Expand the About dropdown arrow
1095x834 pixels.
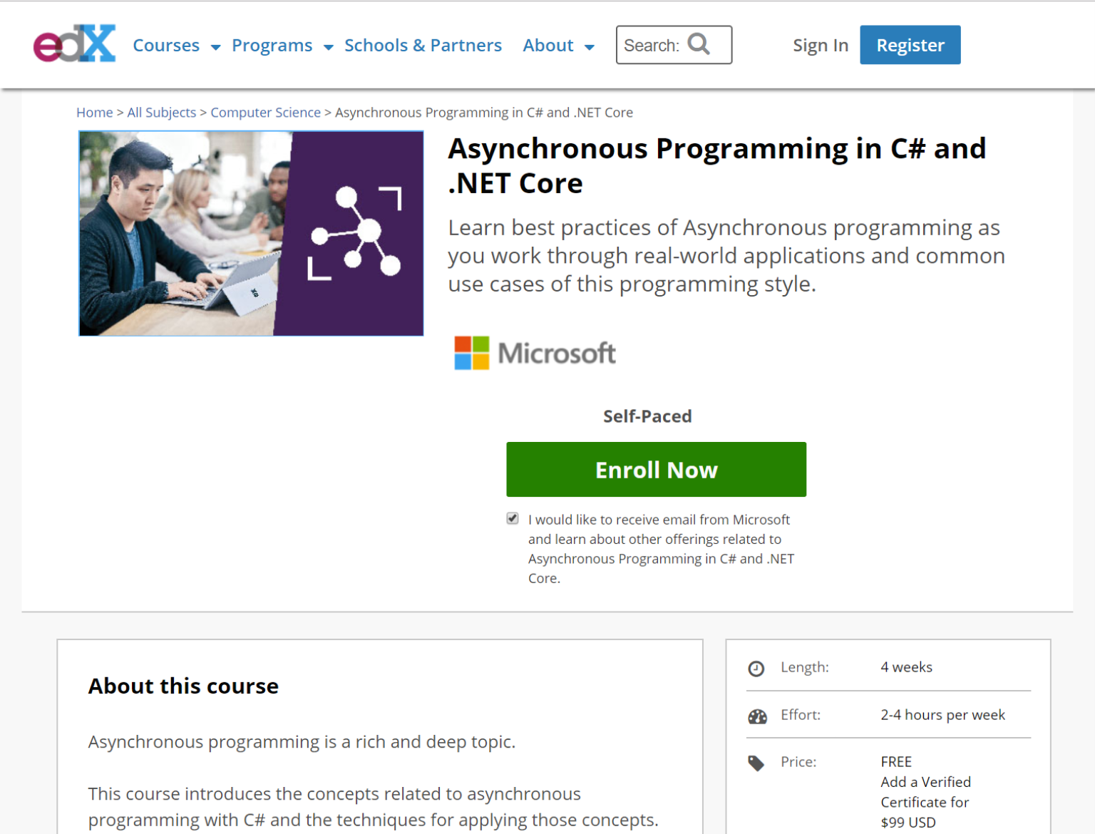tap(589, 48)
